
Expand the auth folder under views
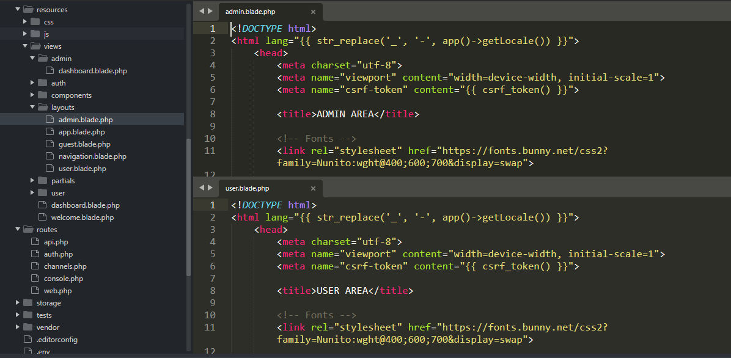32,83
